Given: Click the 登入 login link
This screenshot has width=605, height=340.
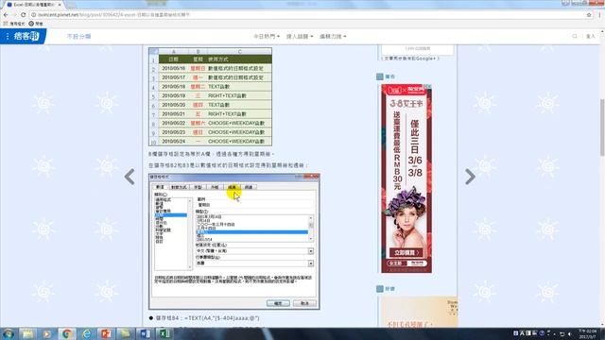Looking at the screenshot, I should click(590, 36).
